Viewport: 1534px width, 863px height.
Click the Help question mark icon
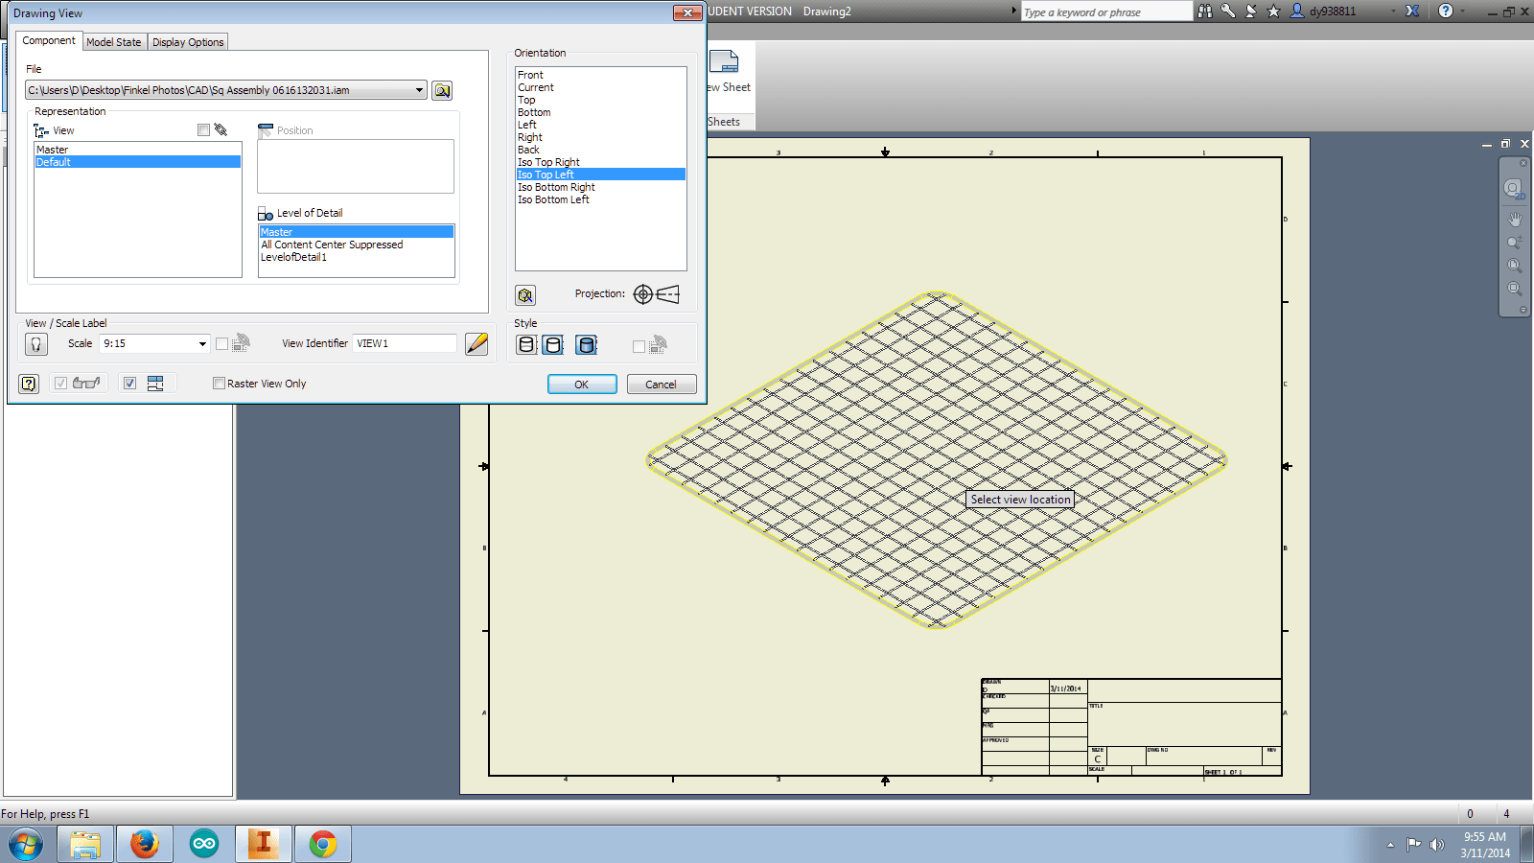(x=29, y=383)
